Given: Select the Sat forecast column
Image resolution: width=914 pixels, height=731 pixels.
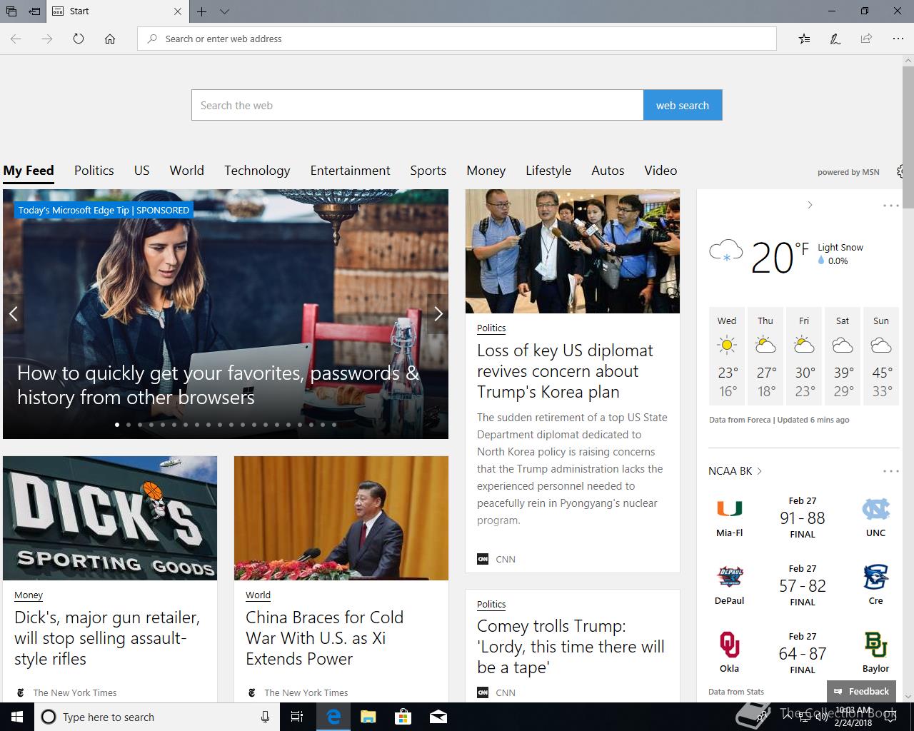Looking at the screenshot, I should click(843, 356).
